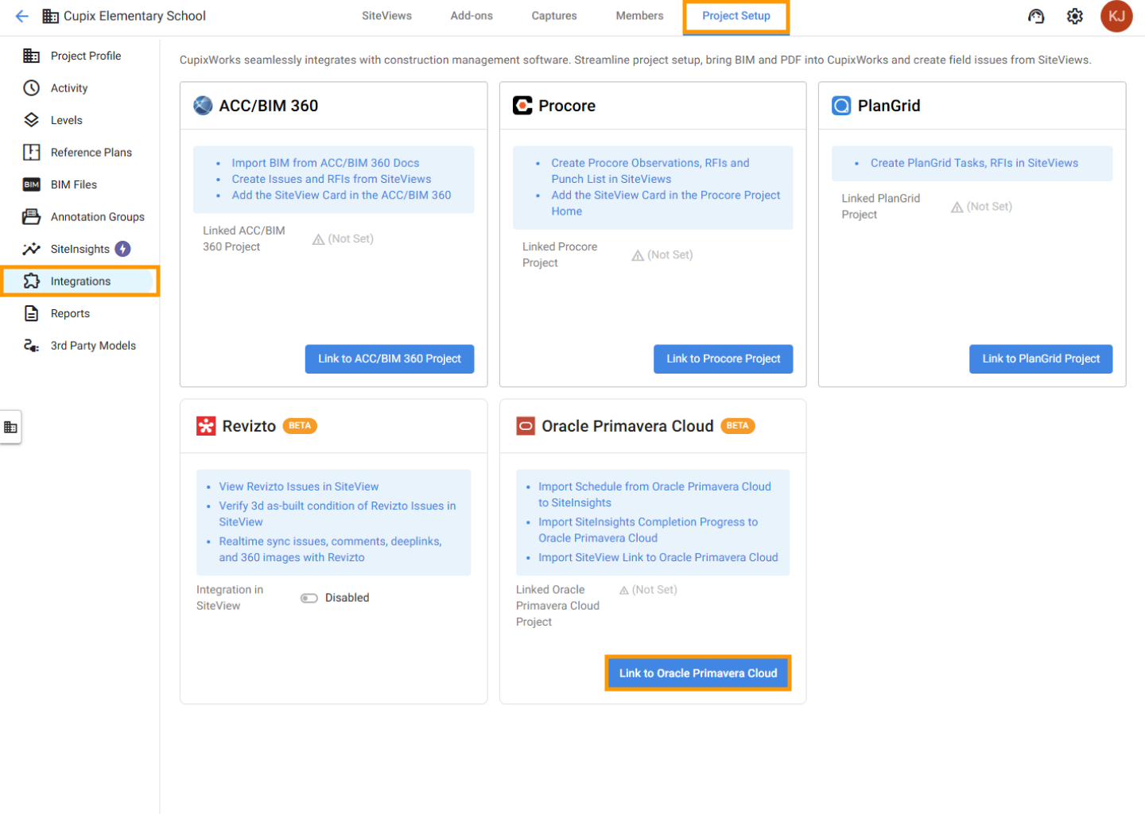Click Create Issues and RFIs from SiteViews
Image resolution: width=1145 pixels, height=814 pixels.
(332, 179)
